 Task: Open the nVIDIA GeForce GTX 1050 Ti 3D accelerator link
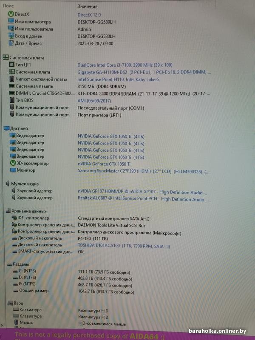[104, 164]
